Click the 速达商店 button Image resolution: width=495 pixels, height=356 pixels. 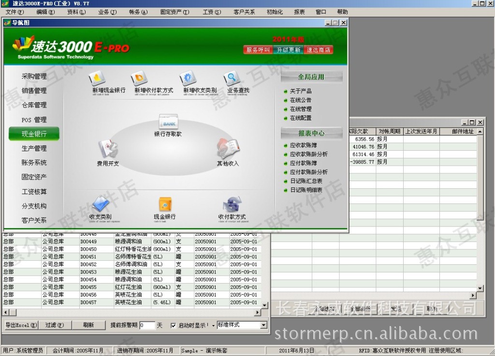pyautogui.click(x=319, y=50)
